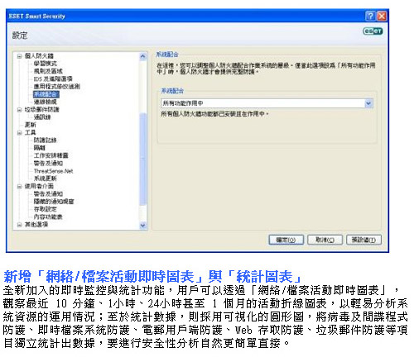414x357 pixels.
Task: Open the help question mark in title bar
Action: pyautogui.click(x=370, y=16)
